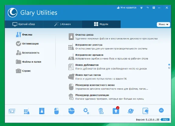Click description 'Удаление ненужных файлов...' text
Viewport: 175px width, 126px height.
point(116,39)
